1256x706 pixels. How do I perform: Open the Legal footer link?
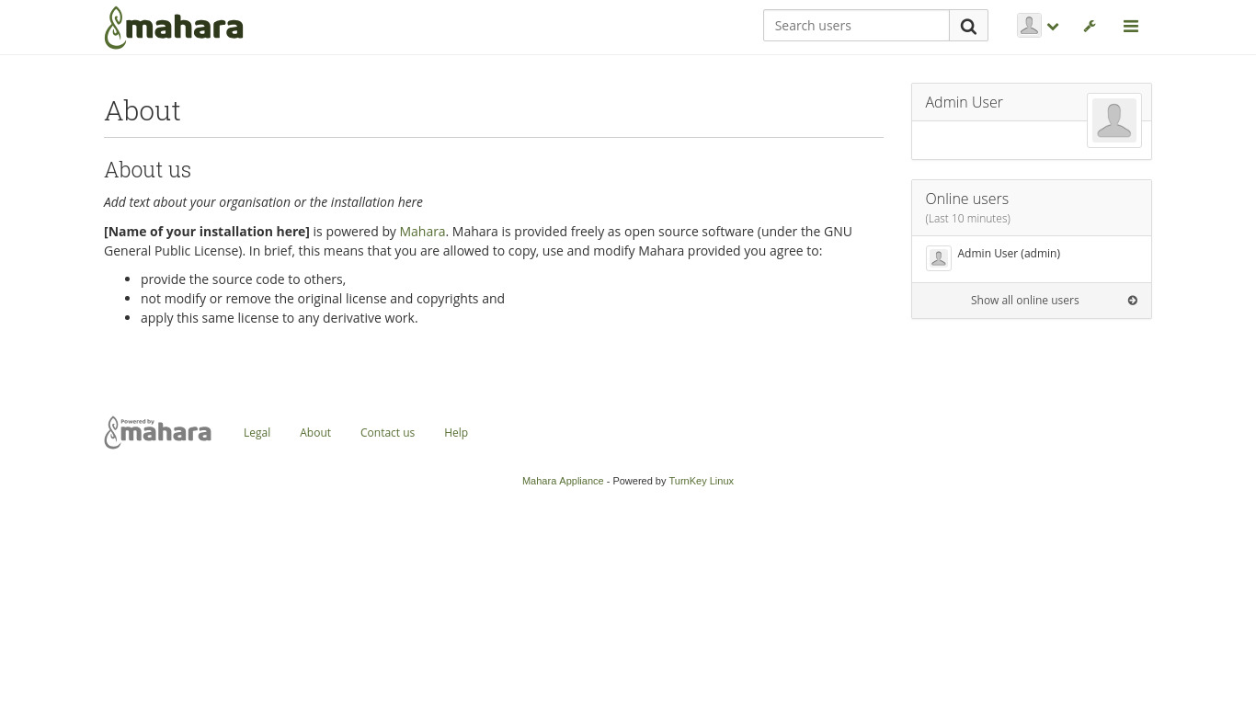point(257,433)
